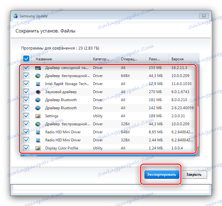Click version 11.6.0.1030 cell

pos(181,84)
